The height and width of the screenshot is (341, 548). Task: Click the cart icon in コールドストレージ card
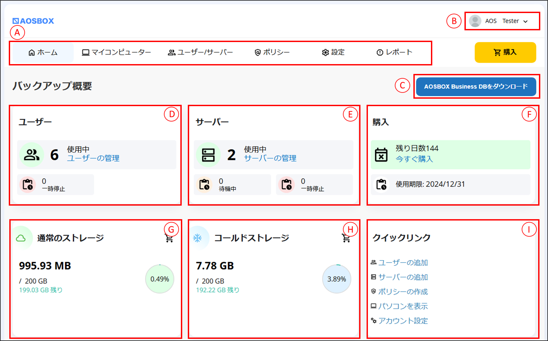click(x=346, y=238)
